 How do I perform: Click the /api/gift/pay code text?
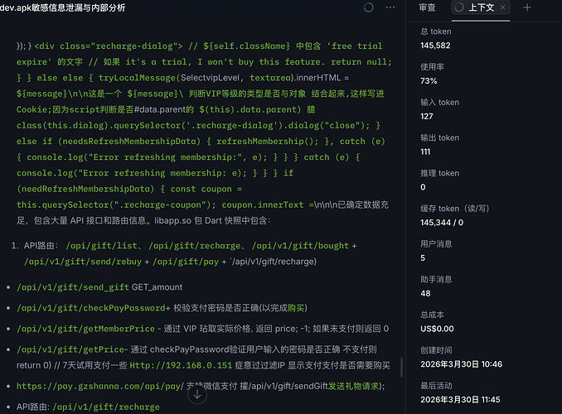click(x=186, y=262)
